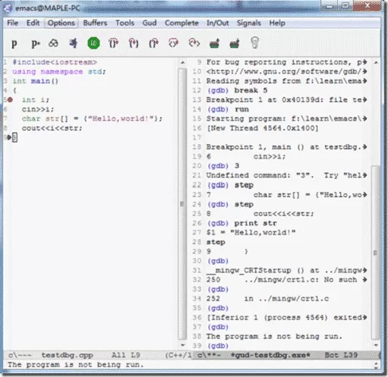Click the last (gdb) prompt on line 39

pyautogui.click(x=218, y=346)
